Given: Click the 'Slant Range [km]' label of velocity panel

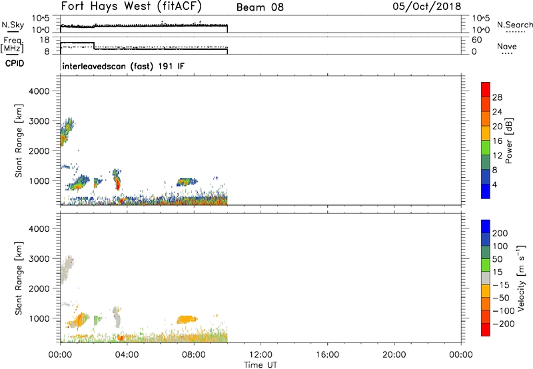Looking at the screenshot, I should [19, 278].
